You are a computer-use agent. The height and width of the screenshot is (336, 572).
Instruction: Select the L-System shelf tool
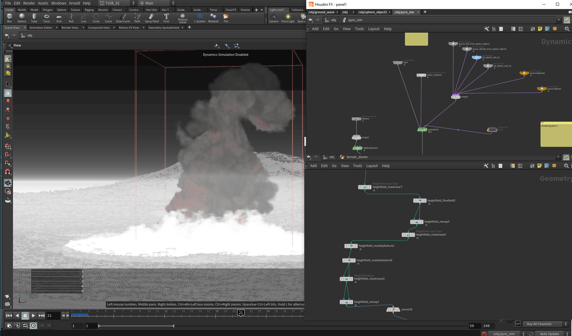(199, 18)
